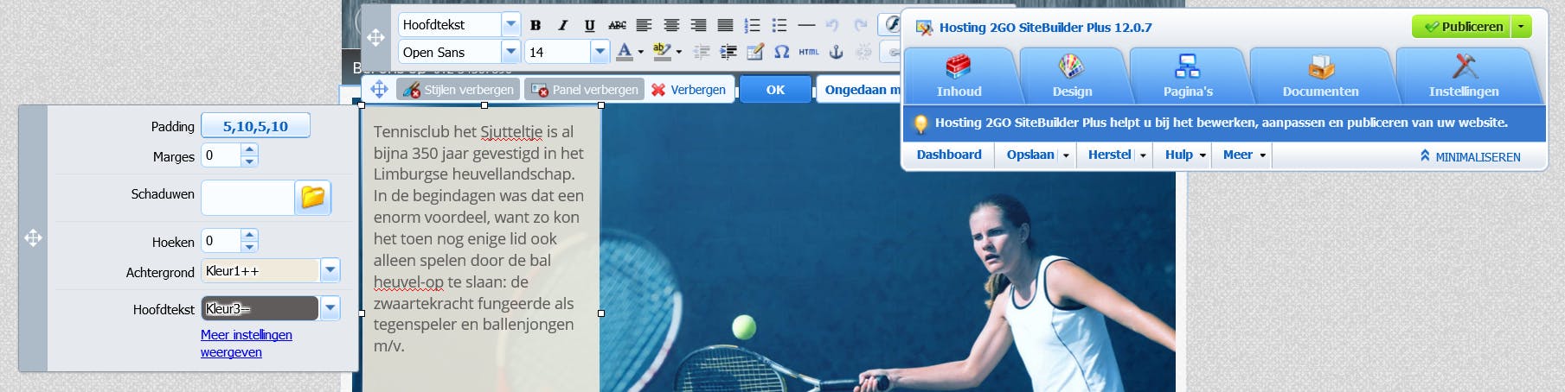This screenshot has height=392, width=1565.
Task: Click Opslaan to save
Action: (1030, 155)
